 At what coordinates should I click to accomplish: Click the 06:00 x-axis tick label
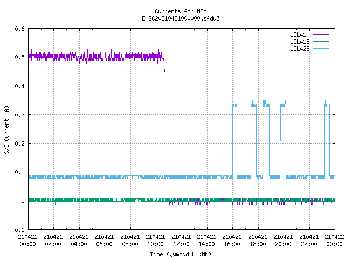pyautogui.click(x=104, y=244)
